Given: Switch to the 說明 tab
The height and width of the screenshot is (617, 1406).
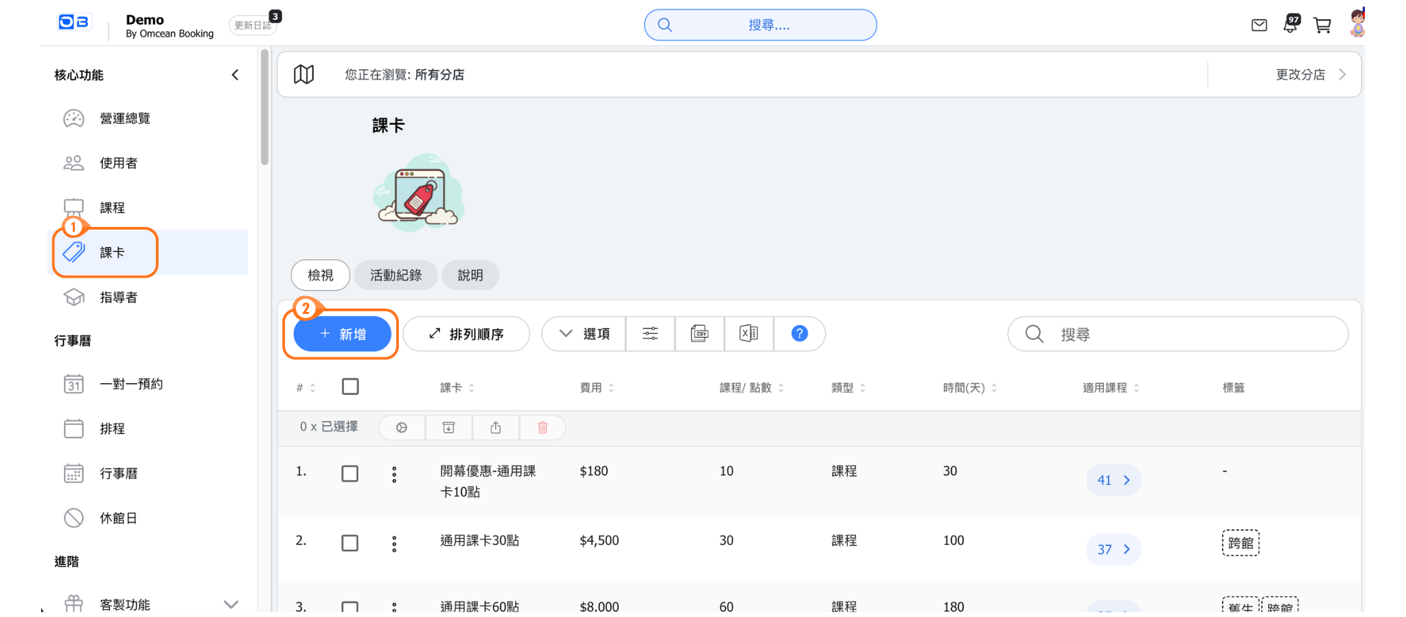Looking at the screenshot, I should coord(470,276).
